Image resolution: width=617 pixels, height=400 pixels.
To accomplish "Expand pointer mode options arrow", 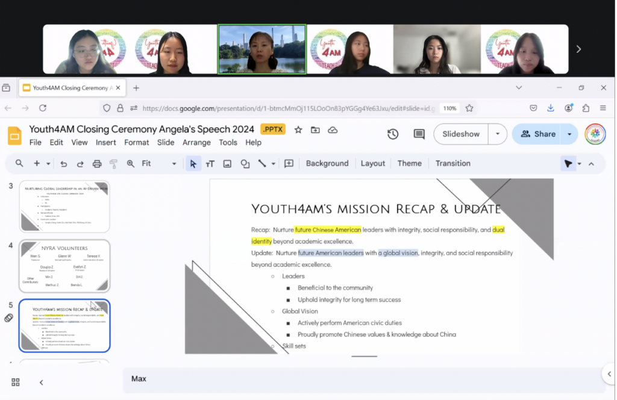I will [x=579, y=164].
